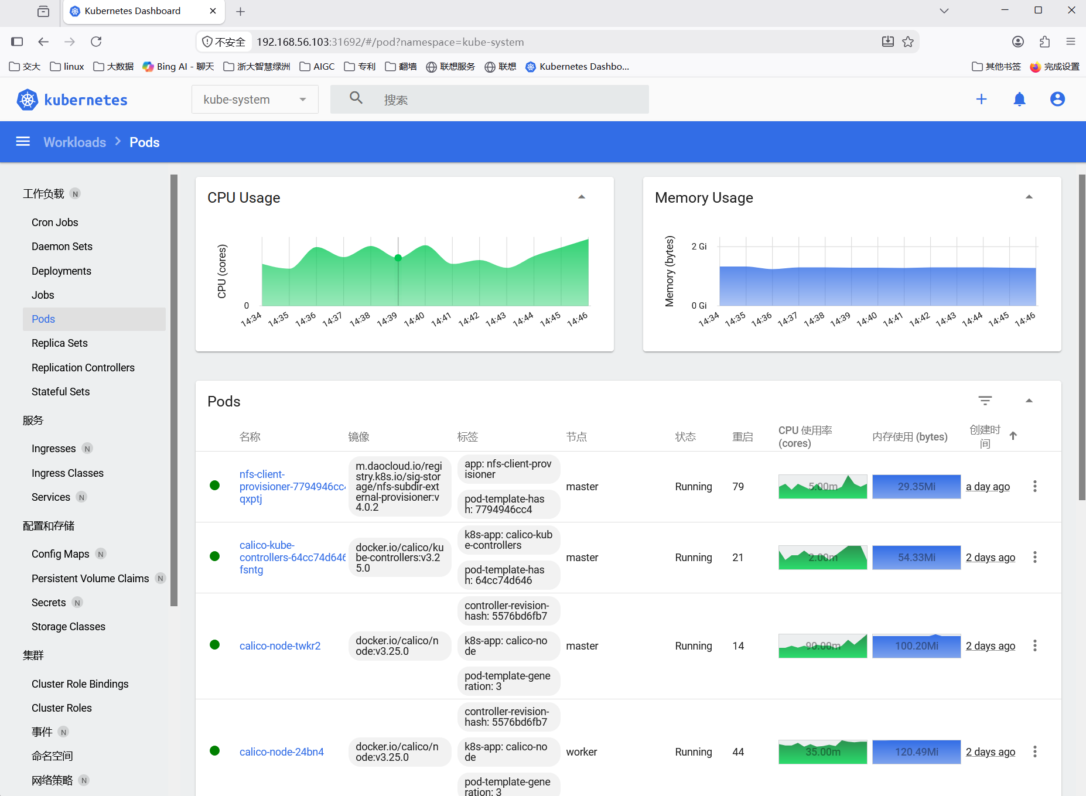Open the user account icon in dashboard

click(x=1057, y=99)
